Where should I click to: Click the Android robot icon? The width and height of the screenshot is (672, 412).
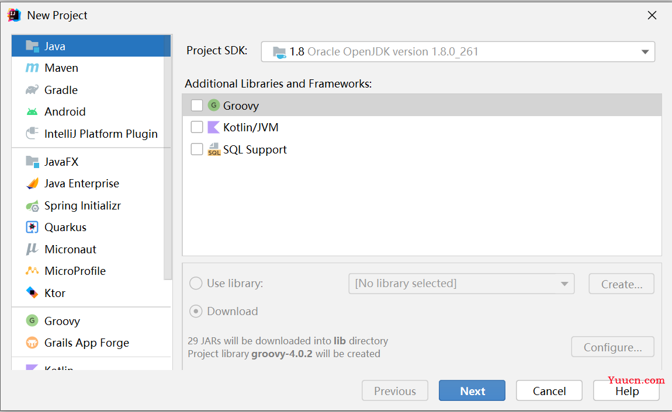point(32,111)
